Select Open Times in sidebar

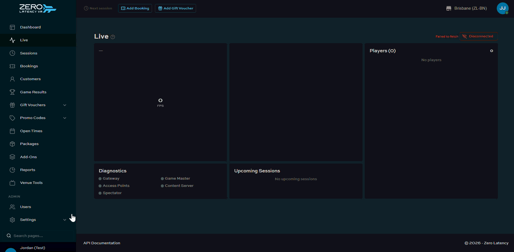tap(38, 131)
